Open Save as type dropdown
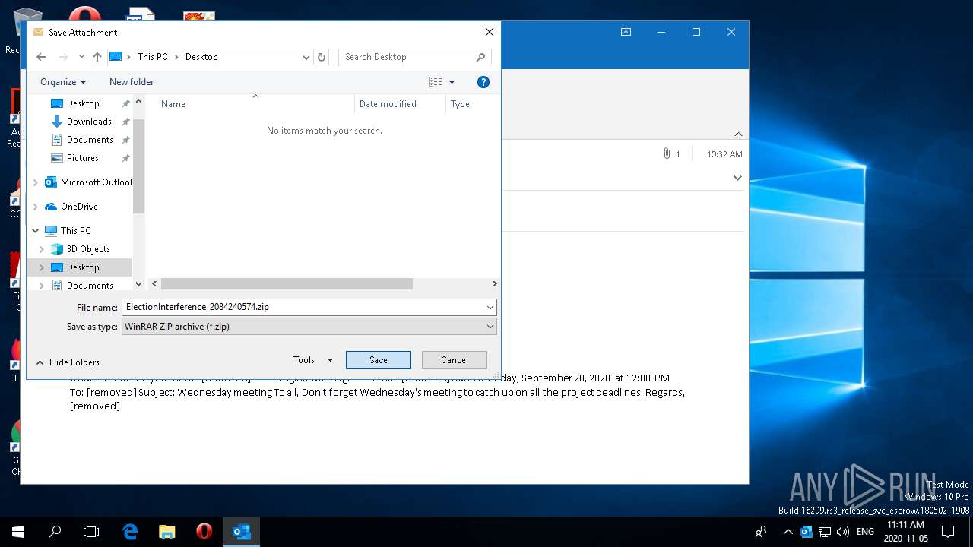 309,327
